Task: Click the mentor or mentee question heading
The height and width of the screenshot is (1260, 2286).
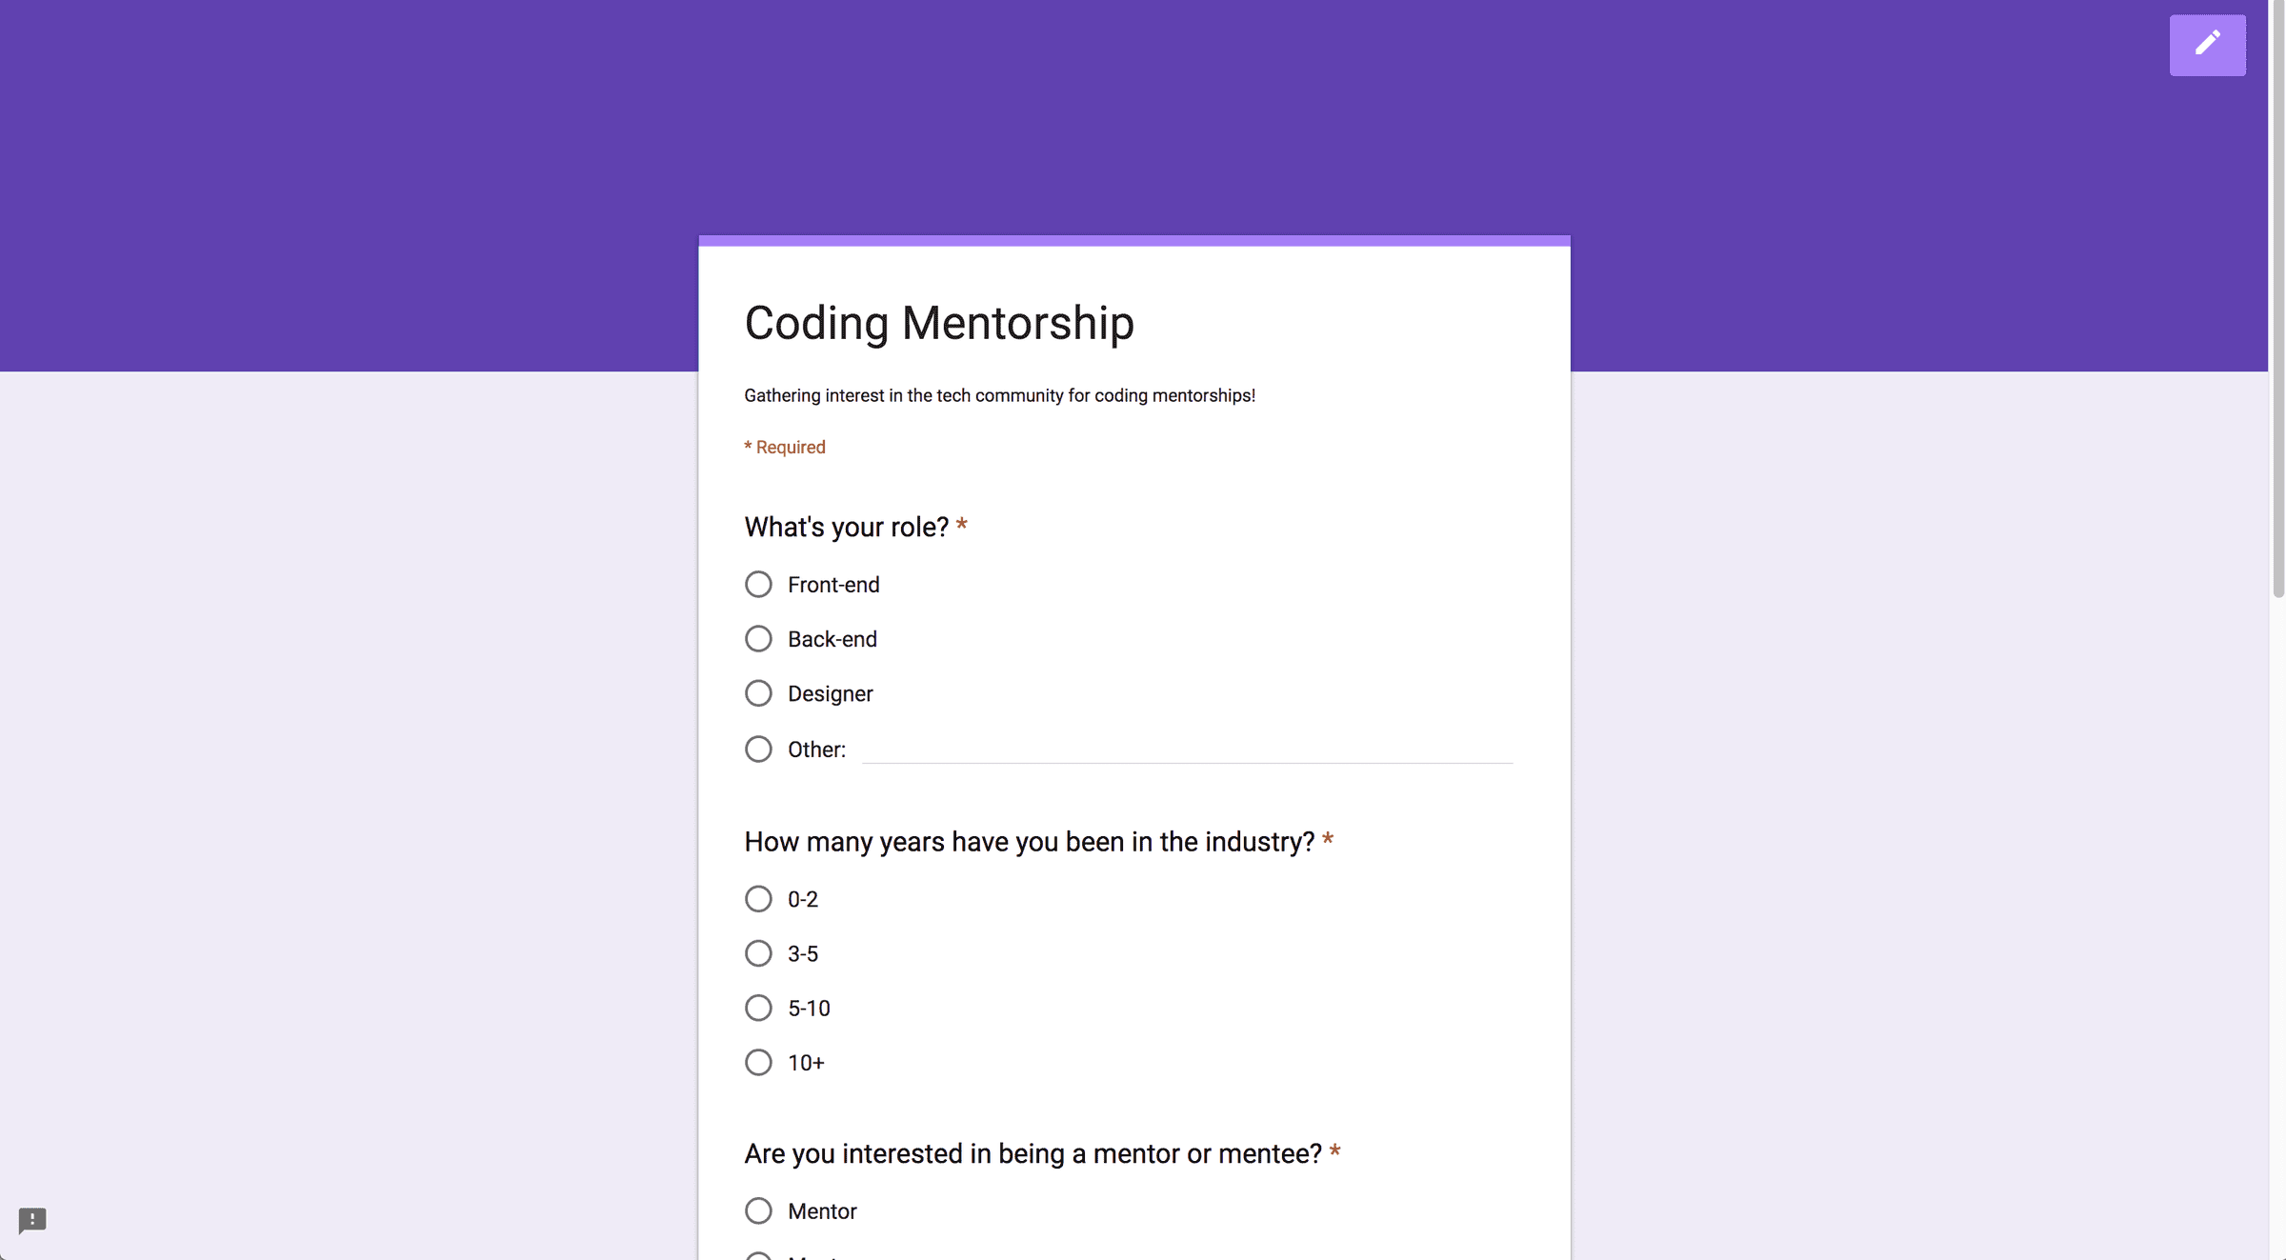Action: pyautogui.click(x=1032, y=1152)
